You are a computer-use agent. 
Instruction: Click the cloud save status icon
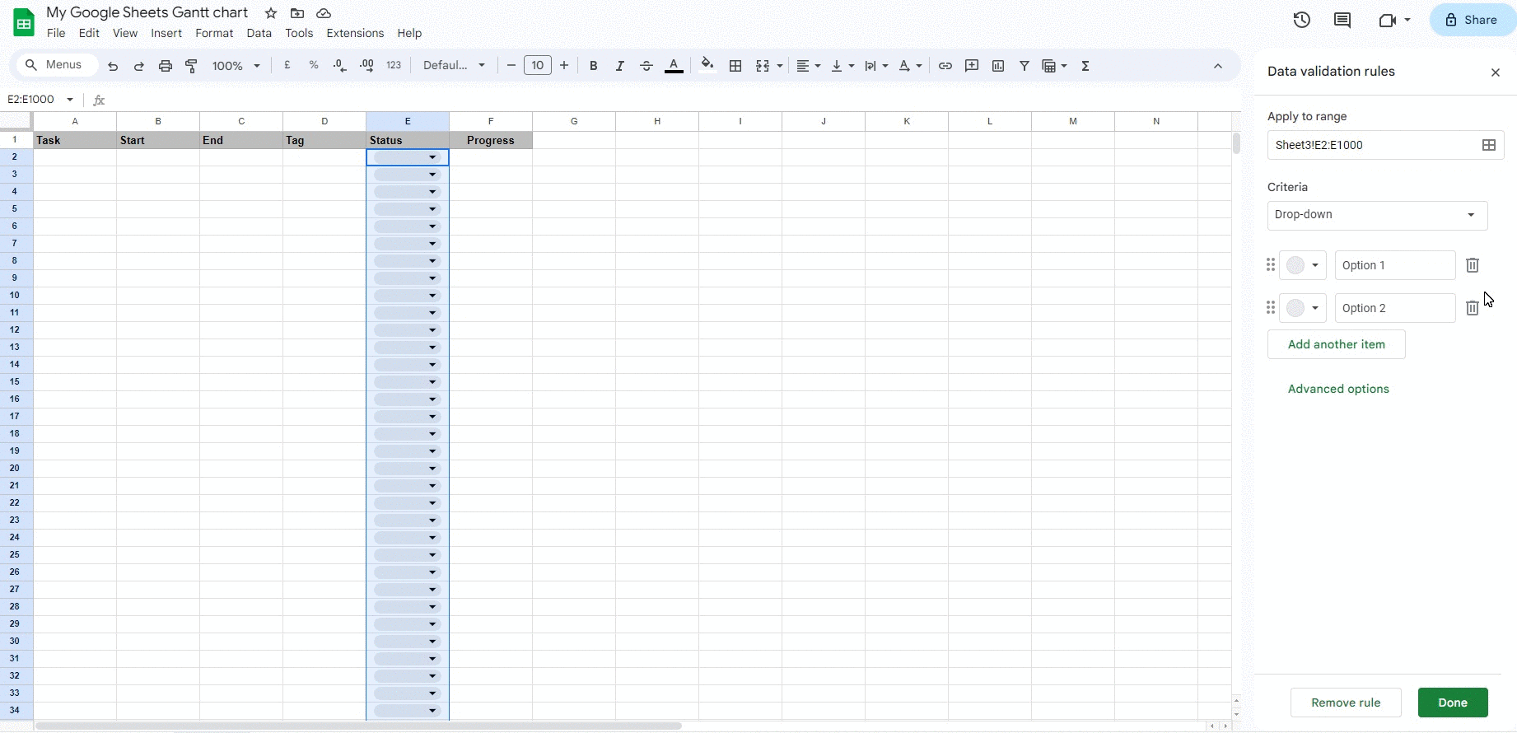324,13
